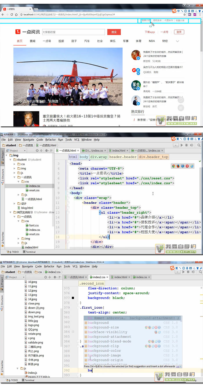Open Firefox preview icon in middle WebStorm editor
Image resolution: width=203 pixels, height=387 pixels.
(178, 166)
